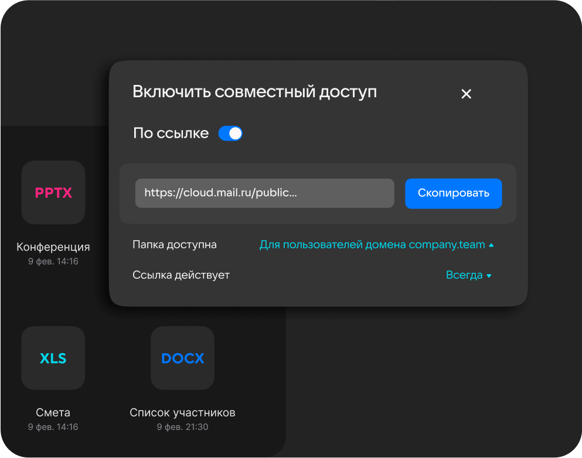582x458 pixels.
Task: Open the Ссылка действует duration dropdown
Action: point(468,275)
